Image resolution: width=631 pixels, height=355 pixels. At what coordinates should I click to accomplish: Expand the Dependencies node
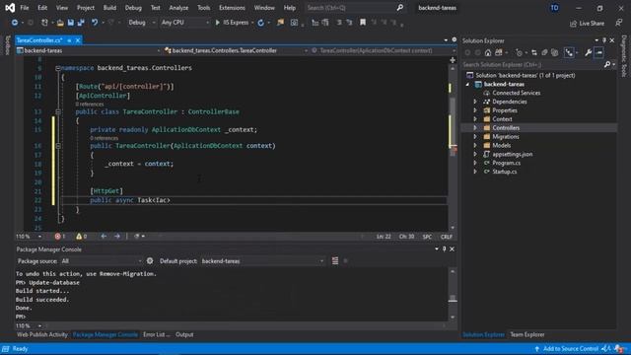click(475, 102)
